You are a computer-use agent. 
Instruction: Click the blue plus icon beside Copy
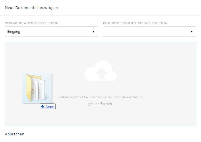pos(43,106)
